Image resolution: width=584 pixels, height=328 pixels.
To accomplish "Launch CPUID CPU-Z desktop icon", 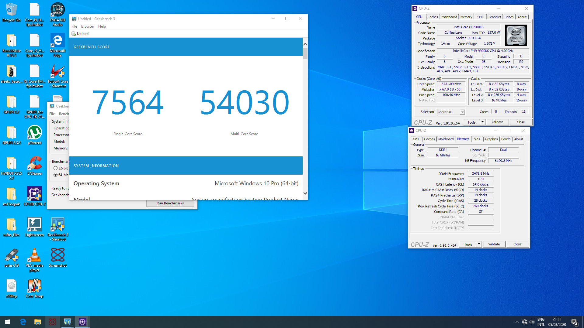I will pyautogui.click(x=35, y=196).
